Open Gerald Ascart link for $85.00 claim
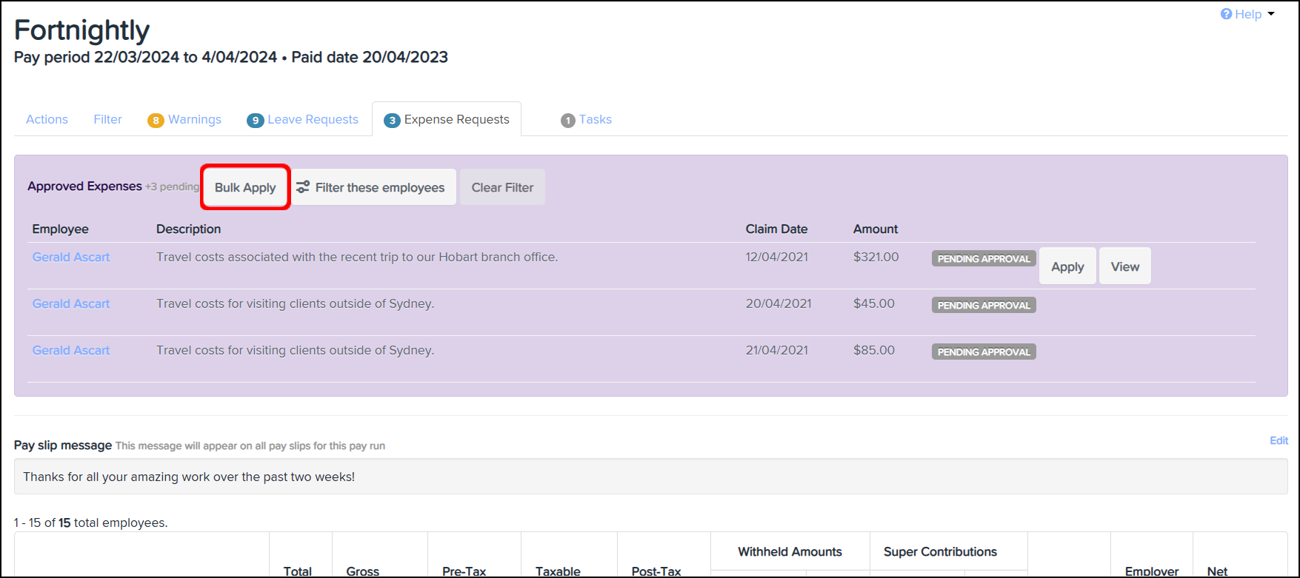This screenshot has width=1300, height=578. [71, 350]
